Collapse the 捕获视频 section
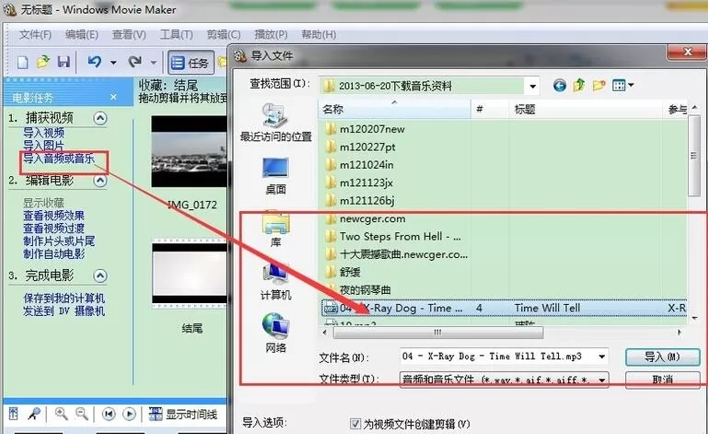The height and width of the screenshot is (434, 708). tap(100, 119)
